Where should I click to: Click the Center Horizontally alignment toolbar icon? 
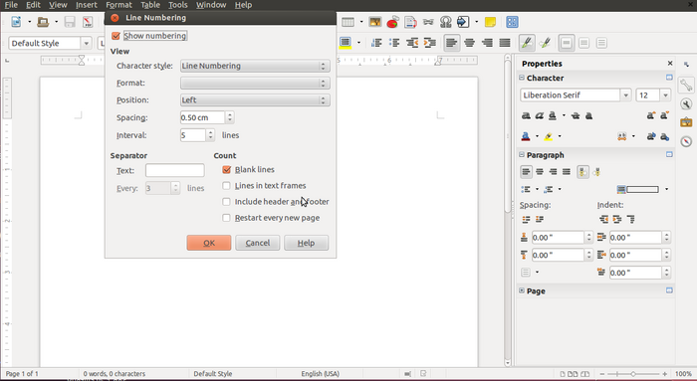469,43
